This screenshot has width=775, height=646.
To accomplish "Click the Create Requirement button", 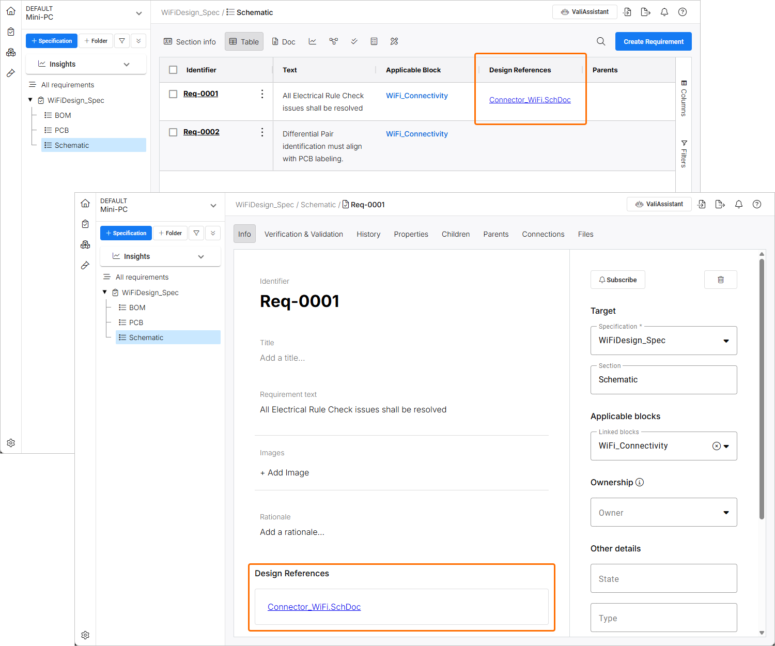I will point(654,41).
